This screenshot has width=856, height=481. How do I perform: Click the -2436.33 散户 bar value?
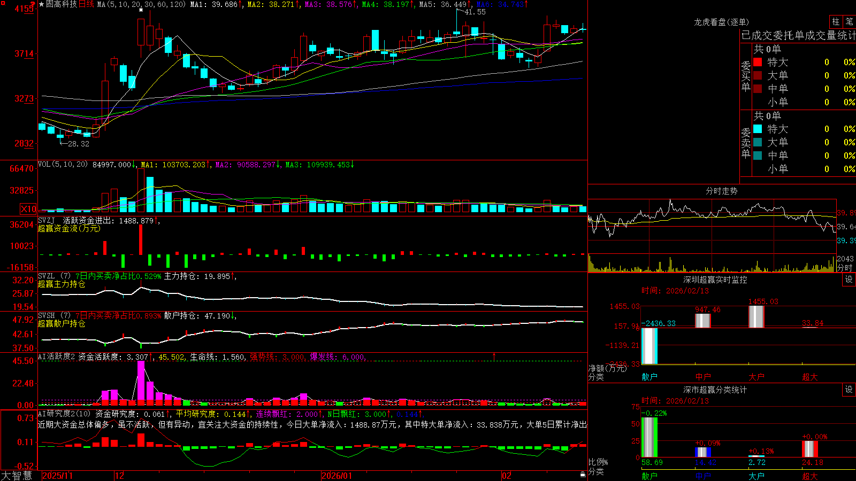659,323
